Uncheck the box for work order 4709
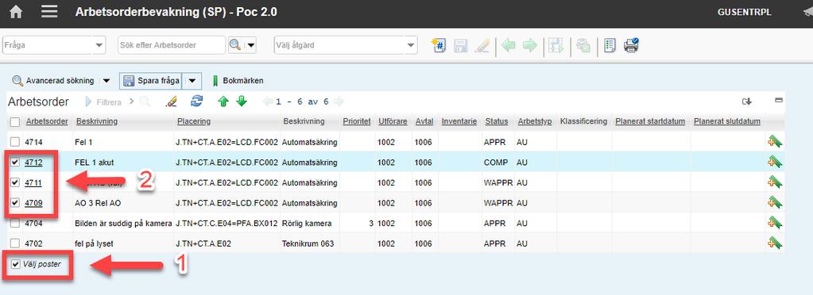This screenshot has width=813, height=295. pyautogui.click(x=15, y=202)
